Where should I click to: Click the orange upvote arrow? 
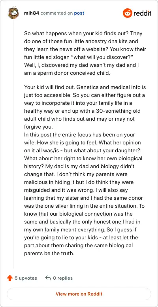coord(10,278)
